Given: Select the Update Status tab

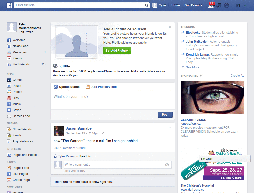Looking at the screenshot, I should [67, 87].
